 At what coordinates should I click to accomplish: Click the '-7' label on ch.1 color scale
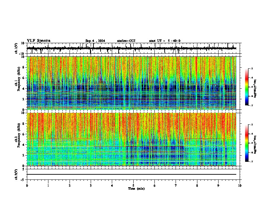252,105
